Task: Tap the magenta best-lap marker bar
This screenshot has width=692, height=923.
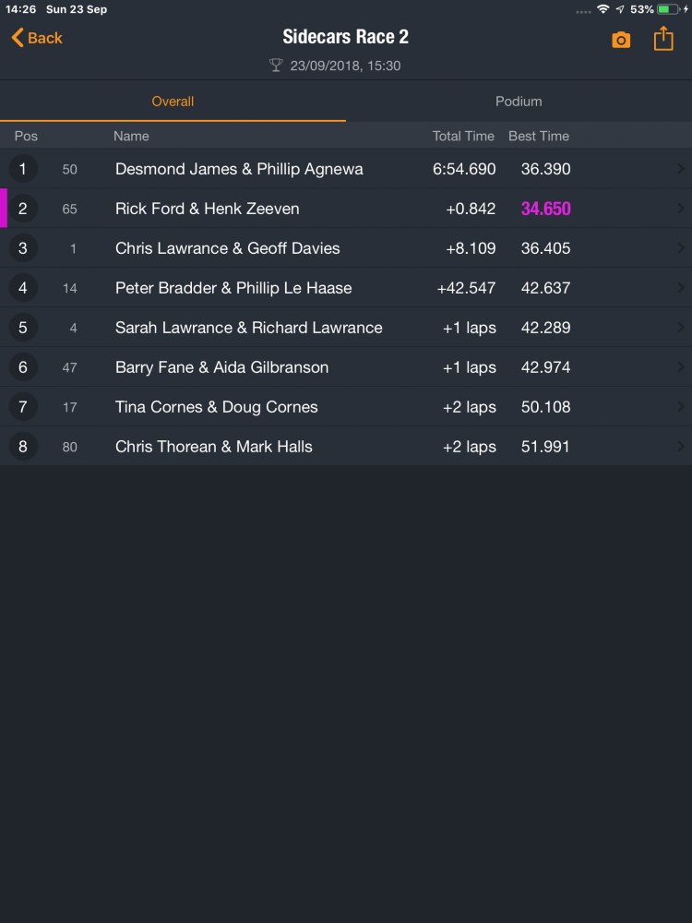Action: click(4, 209)
